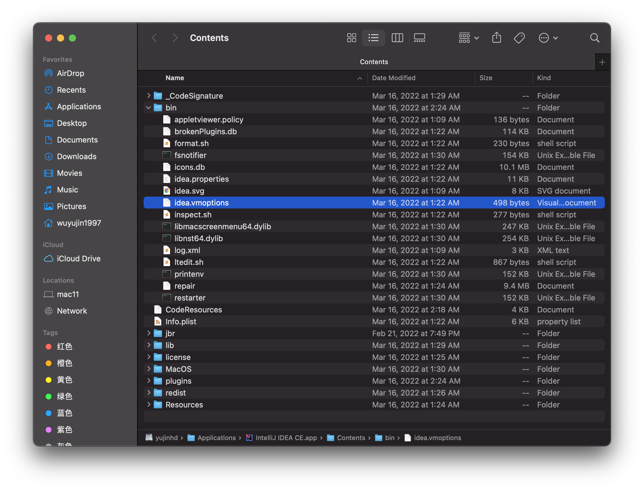The width and height of the screenshot is (644, 490).
Task: Click the iCloud Drive cloud icon
Action: pyautogui.click(x=48, y=259)
